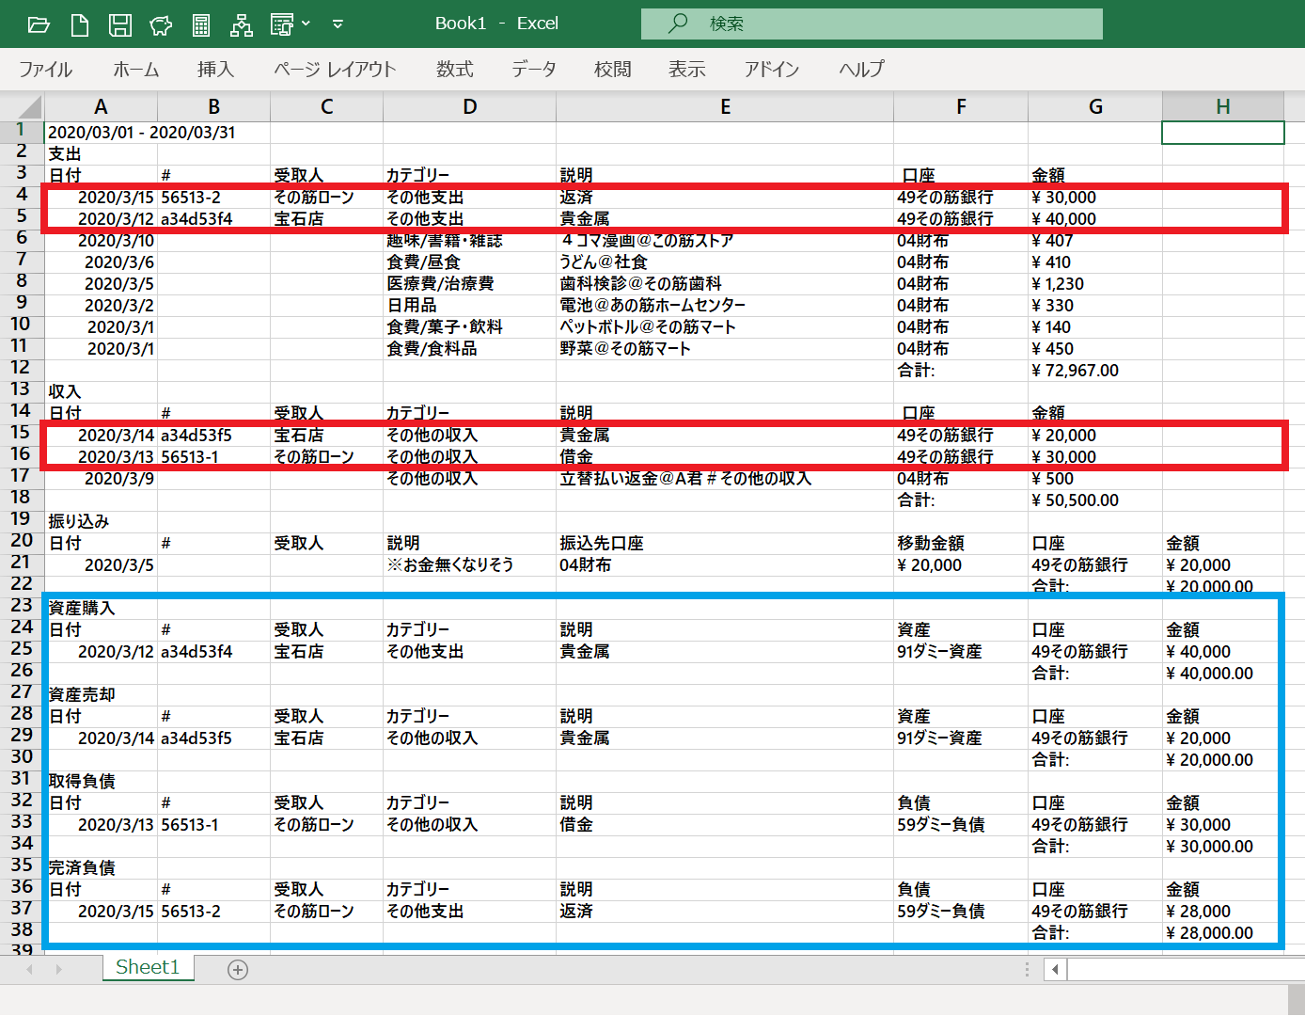Click cell ペットボトル@その筋マート
1305x1016 pixels.
(x=725, y=327)
